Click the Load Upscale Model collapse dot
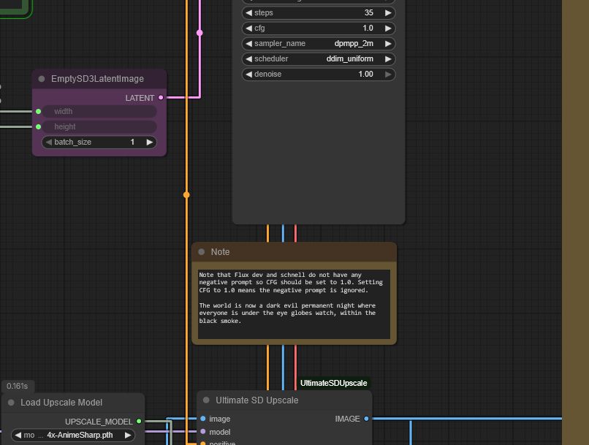The image size is (589, 445). click(11, 403)
